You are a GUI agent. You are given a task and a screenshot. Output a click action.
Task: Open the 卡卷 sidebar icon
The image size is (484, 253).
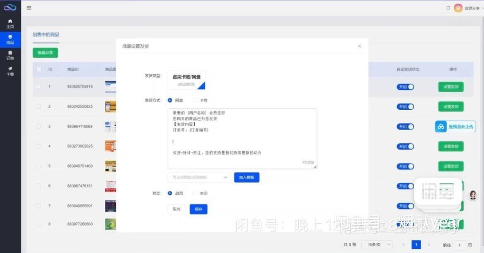click(x=10, y=71)
